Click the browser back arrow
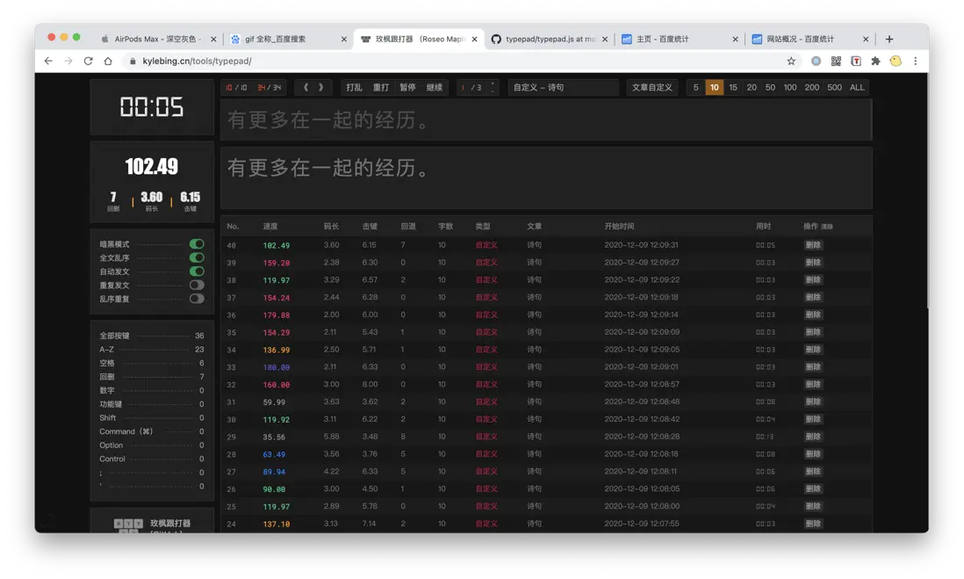The image size is (964, 579). 48,62
